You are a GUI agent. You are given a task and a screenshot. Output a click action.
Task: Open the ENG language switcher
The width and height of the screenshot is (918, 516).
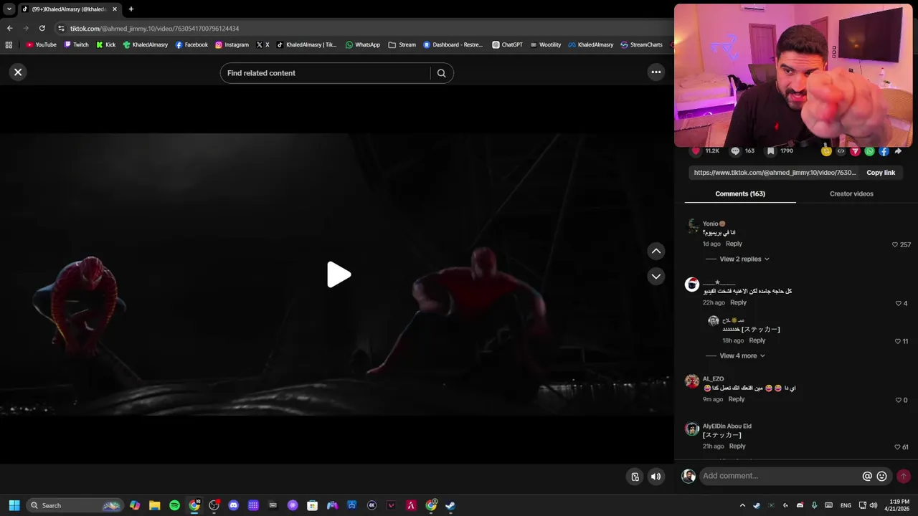point(846,505)
